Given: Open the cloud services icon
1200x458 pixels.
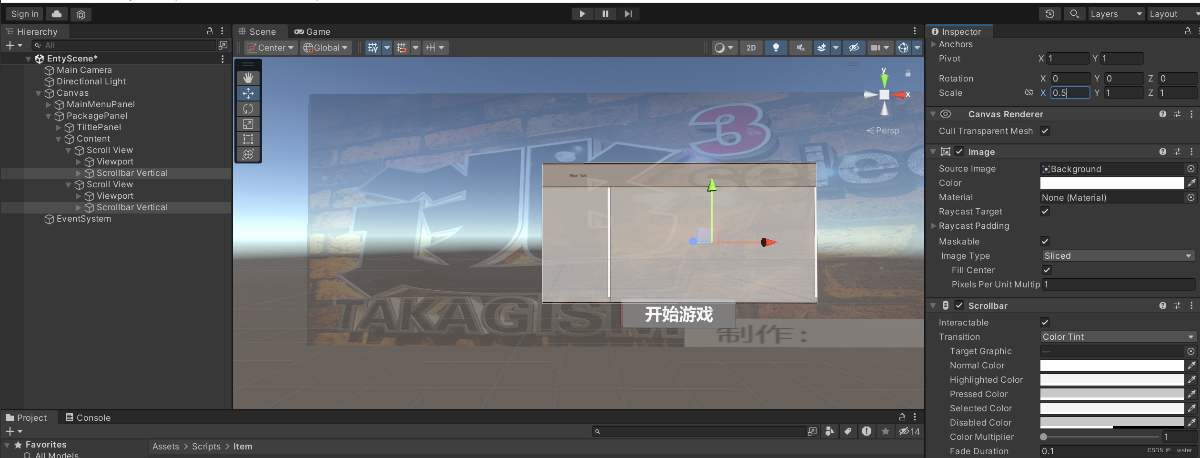Looking at the screenshot, I should pos(57,14).
